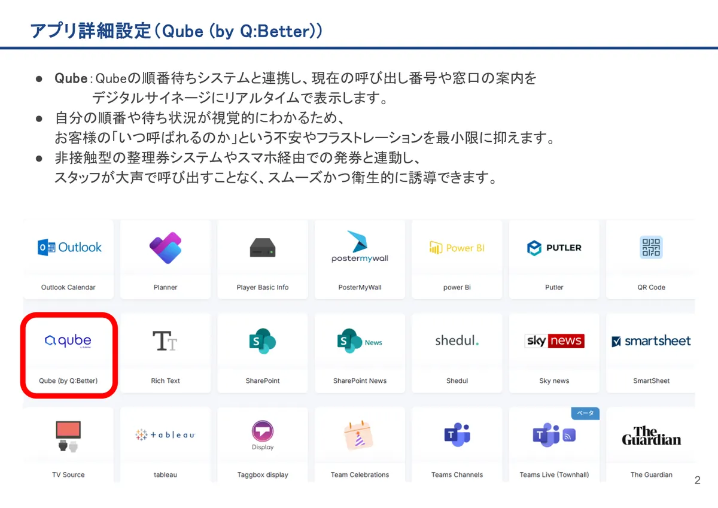
Task: Click the 'power Bi' card label
Action: tap(457, 287)
